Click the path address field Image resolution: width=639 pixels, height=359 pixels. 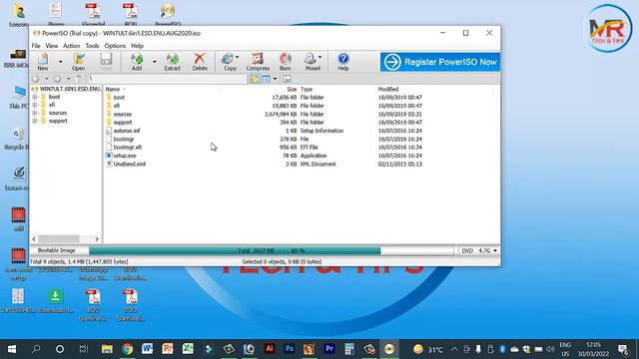tap(167, 79)
